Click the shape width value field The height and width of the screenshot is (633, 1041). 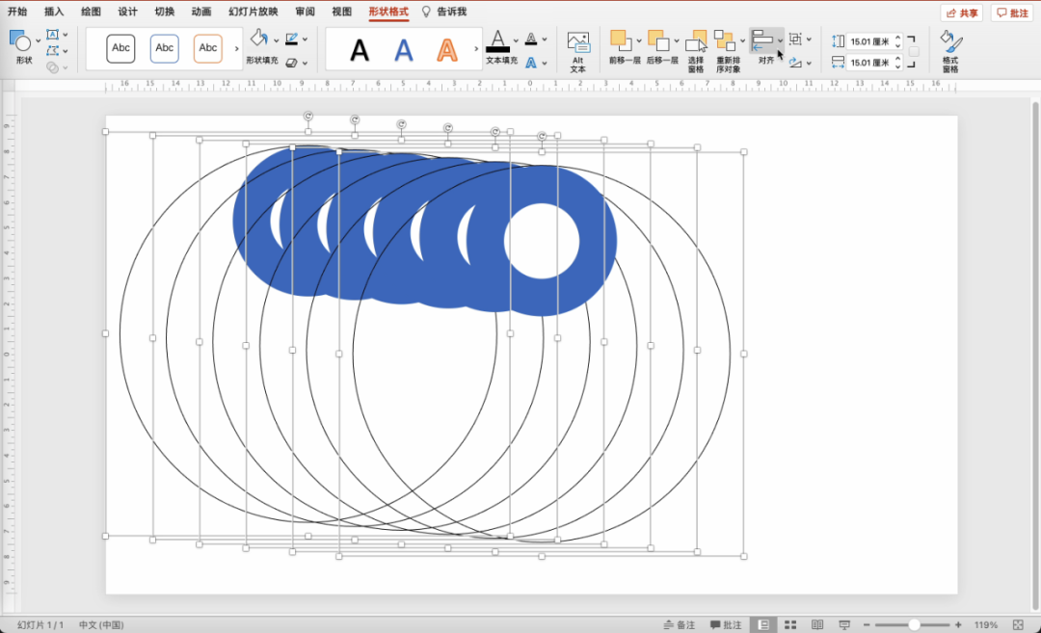click(x=869, y=63)
